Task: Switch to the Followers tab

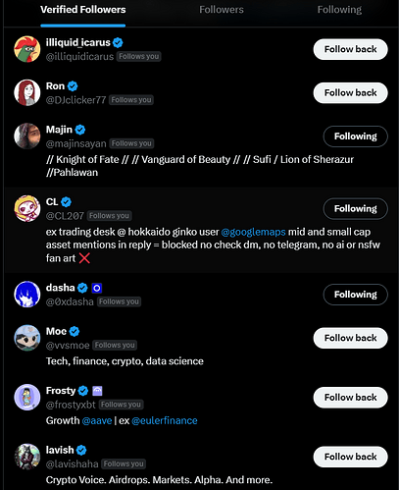Action: pos(222,10)
